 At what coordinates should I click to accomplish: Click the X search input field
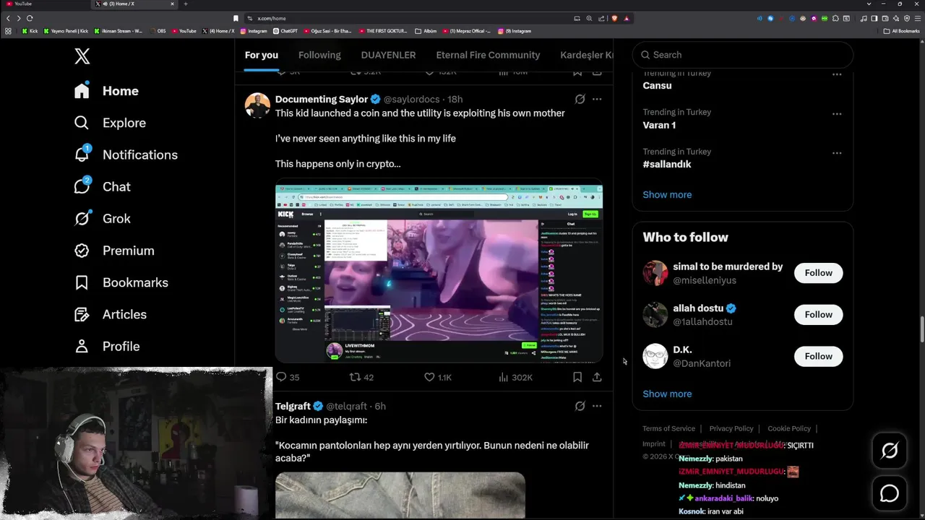(x=743, y=55)
